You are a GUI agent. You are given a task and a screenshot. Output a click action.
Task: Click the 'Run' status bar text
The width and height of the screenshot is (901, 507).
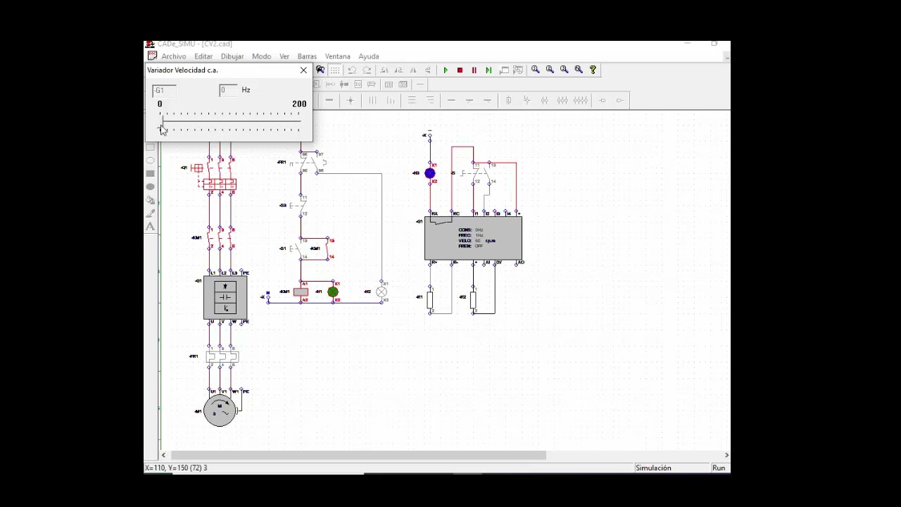(x=719, y=468)
